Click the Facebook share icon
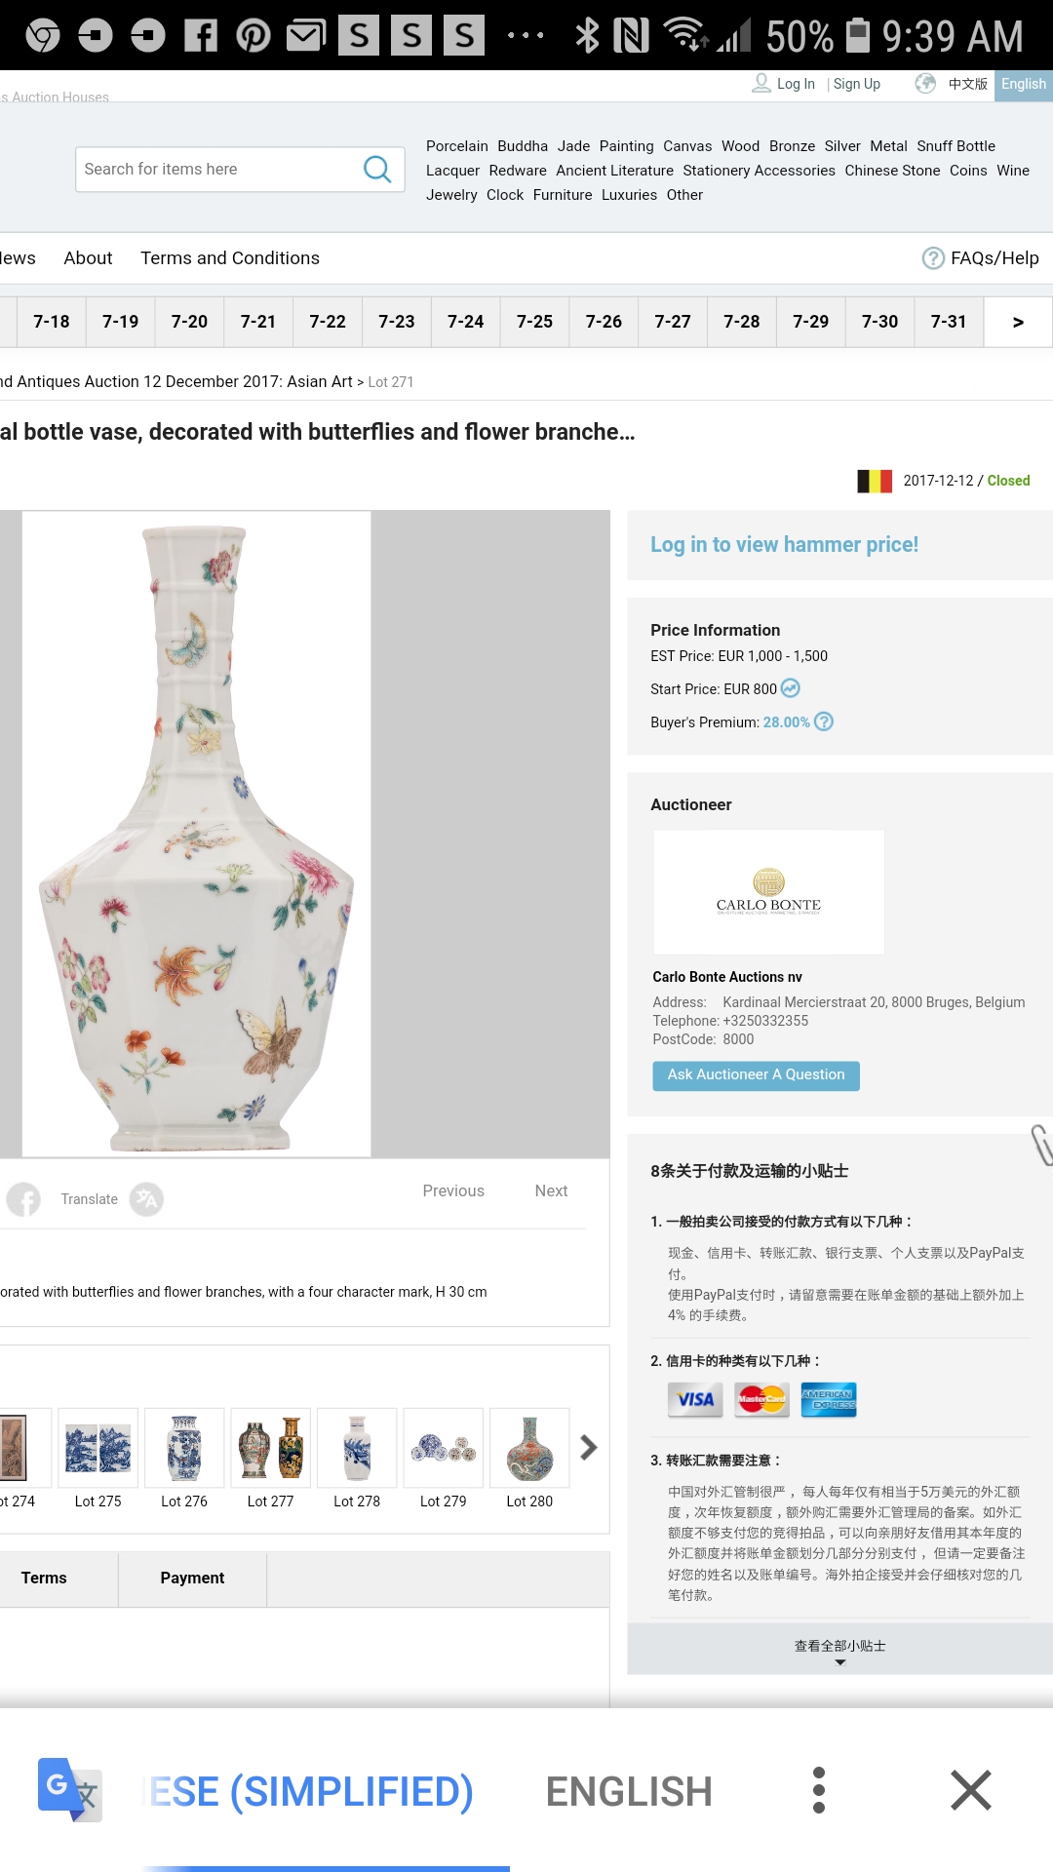 point(23,1199)
